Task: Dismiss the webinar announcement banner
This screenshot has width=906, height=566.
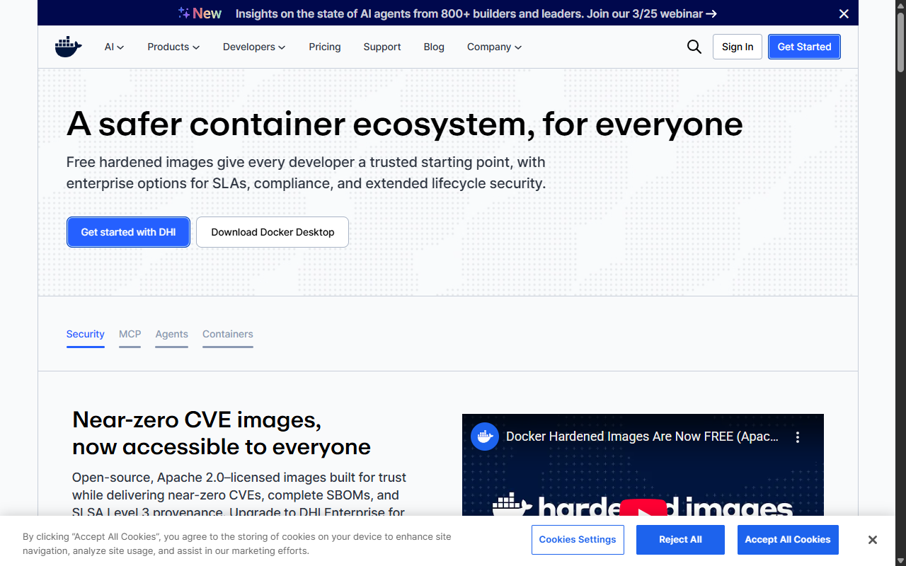Action: (x=844, y=13)
